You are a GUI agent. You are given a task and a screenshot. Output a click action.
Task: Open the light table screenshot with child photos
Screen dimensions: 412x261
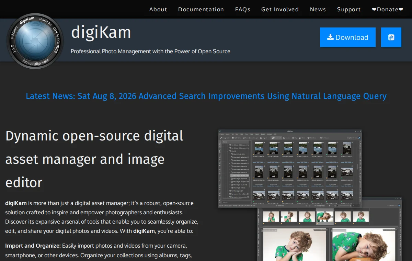330,234
